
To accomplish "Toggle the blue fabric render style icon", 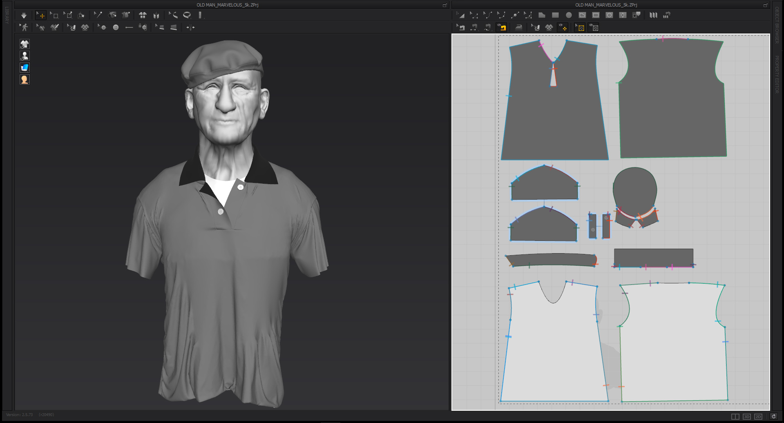I will tap(25, 68).
